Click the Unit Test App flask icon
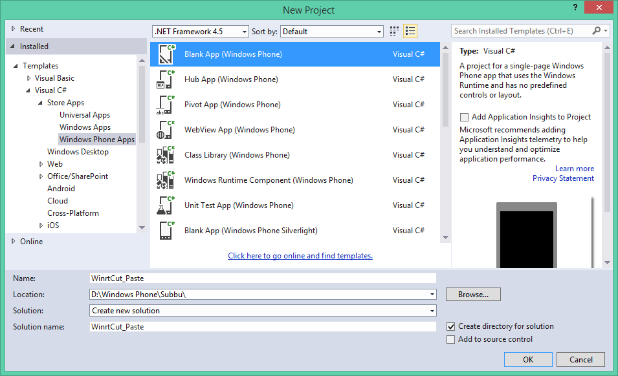Screen dimensions: 618x376 point(164,205)
